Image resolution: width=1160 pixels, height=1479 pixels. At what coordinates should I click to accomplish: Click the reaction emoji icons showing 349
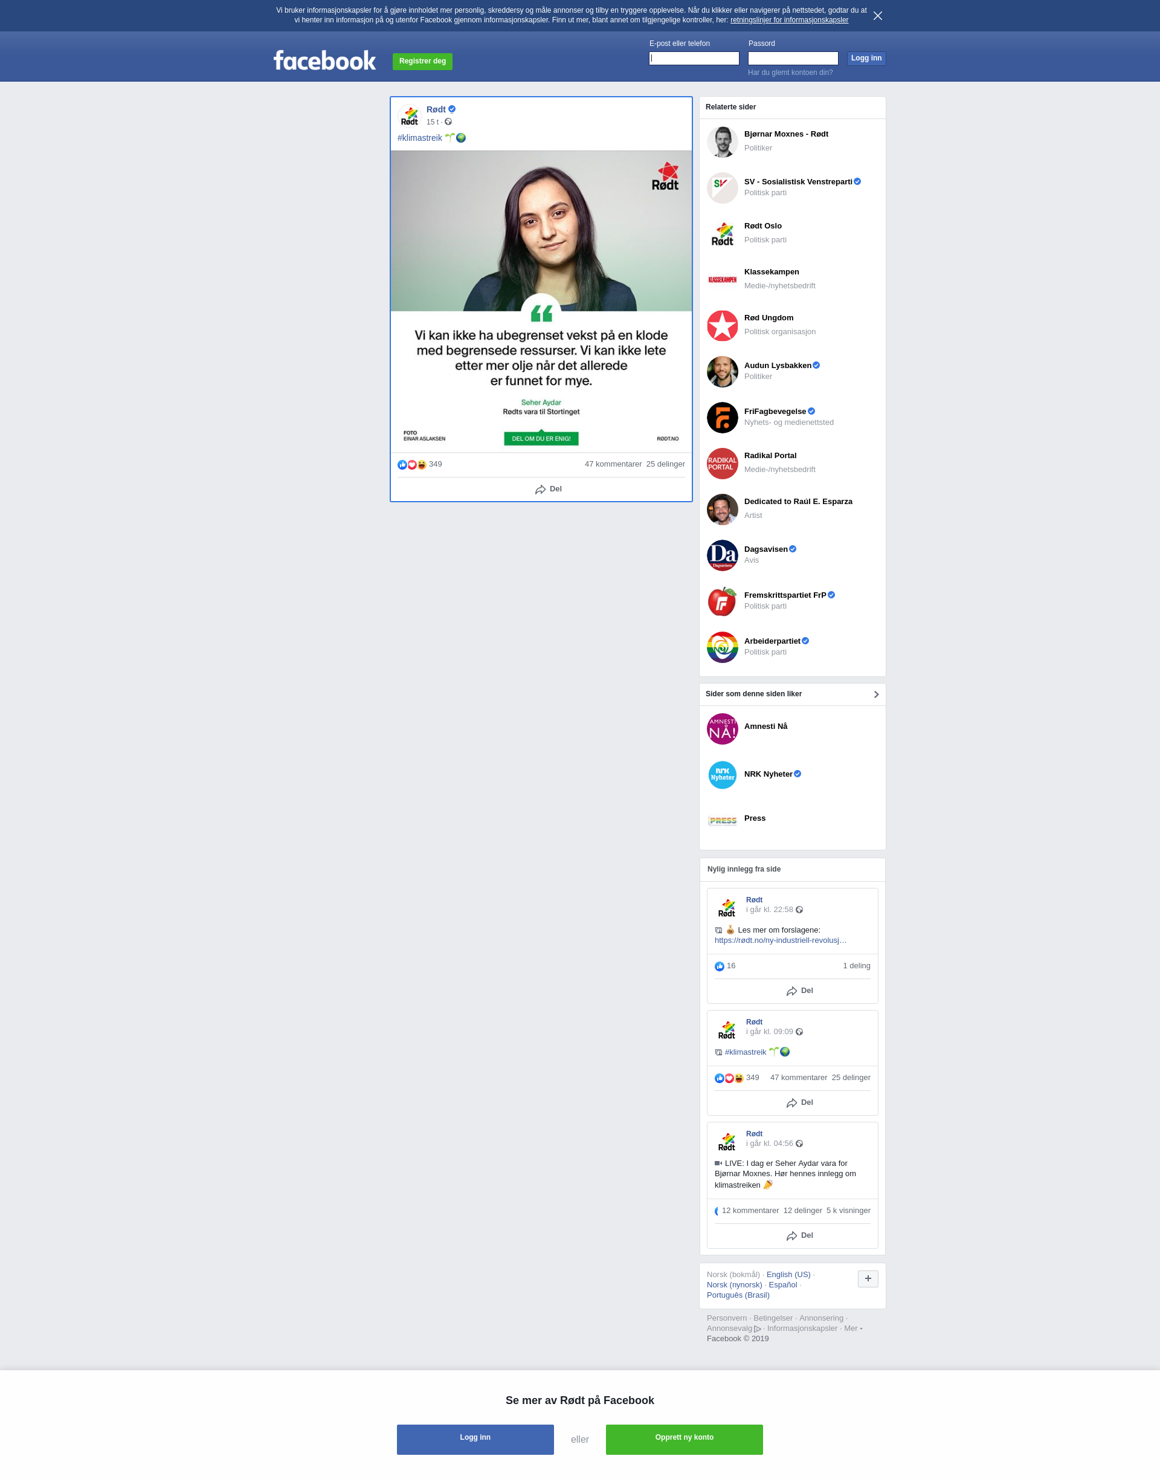pos(411,465)
